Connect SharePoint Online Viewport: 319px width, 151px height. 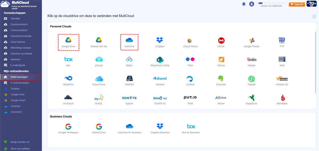click(x=160, y=59)
